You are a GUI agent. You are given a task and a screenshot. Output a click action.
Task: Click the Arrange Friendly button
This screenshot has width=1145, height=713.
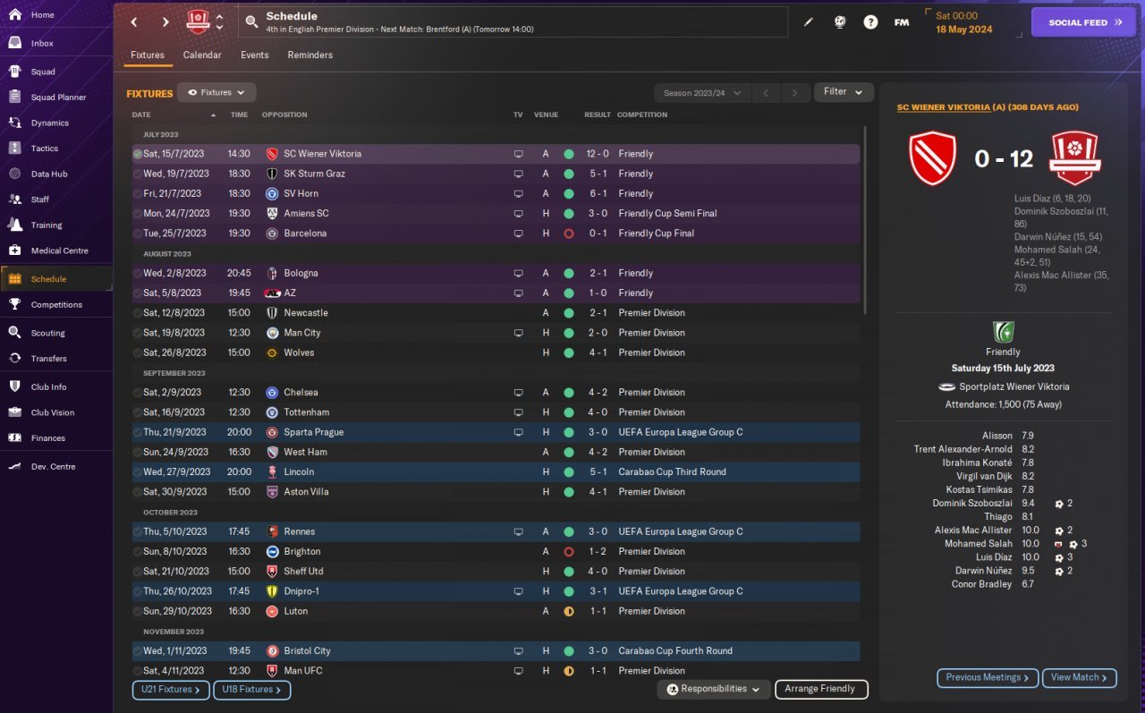pos(821,689)
